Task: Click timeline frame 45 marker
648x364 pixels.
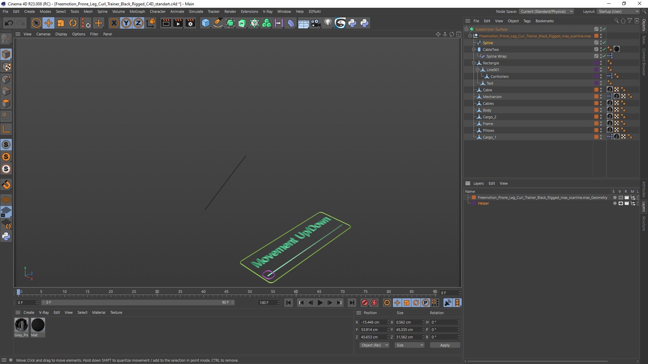Action: 226,293
